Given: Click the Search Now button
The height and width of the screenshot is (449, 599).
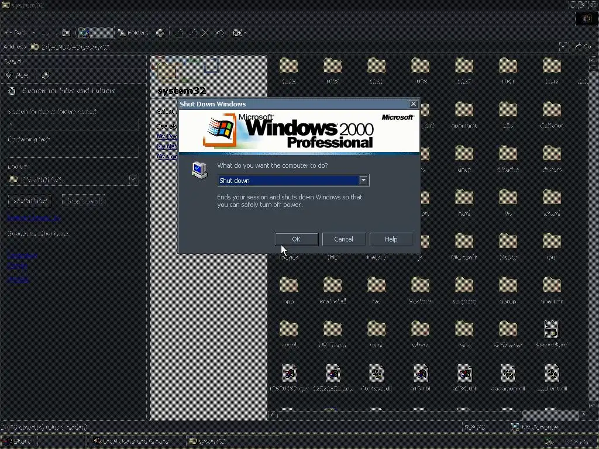Looking at the screenshot, I should click(30, 201).
